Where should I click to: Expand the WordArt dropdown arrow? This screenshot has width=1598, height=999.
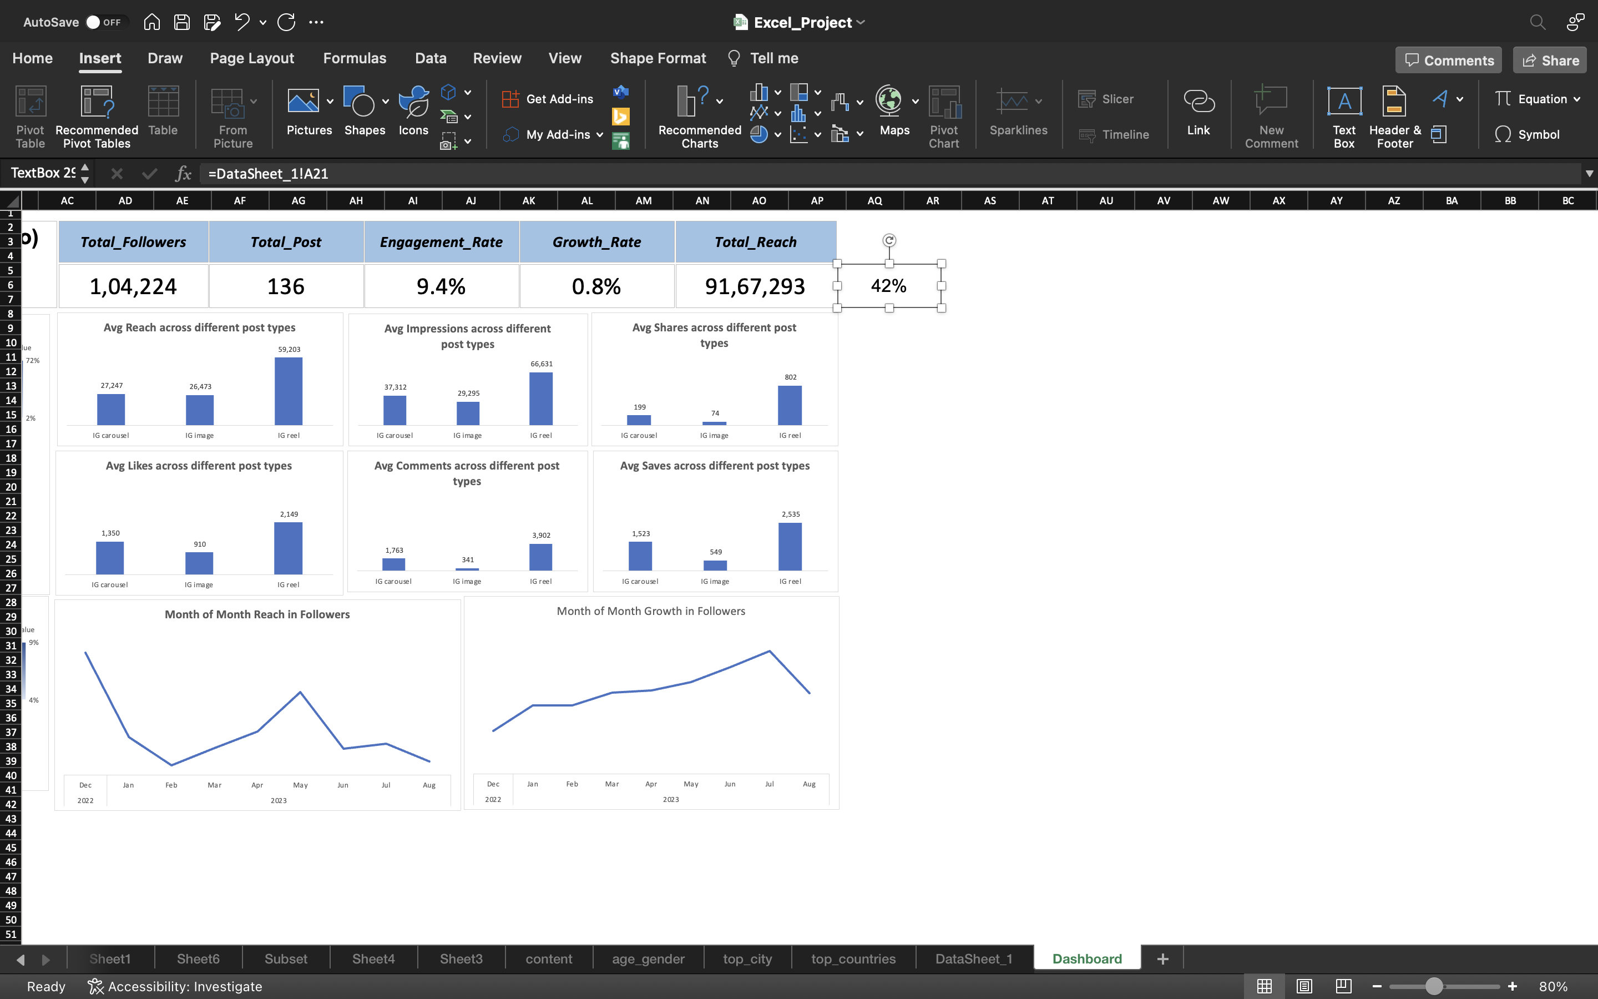[1460, 100]
